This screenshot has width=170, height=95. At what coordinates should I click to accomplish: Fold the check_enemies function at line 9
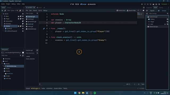[x=50, y=37]
